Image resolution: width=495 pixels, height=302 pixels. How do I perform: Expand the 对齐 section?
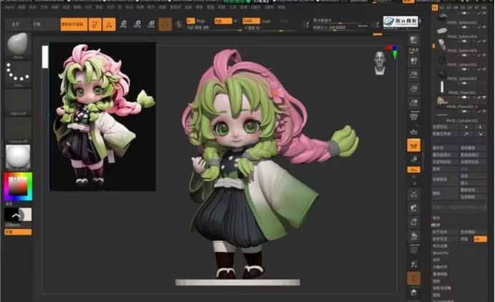pos(436,260)
